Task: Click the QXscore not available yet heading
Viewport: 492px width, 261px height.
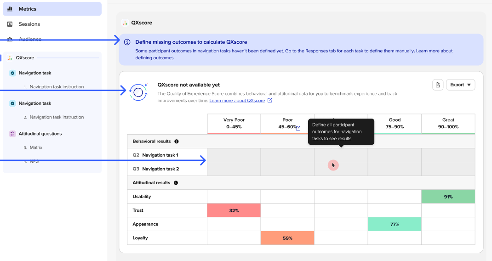Action: tap(189, 85)
